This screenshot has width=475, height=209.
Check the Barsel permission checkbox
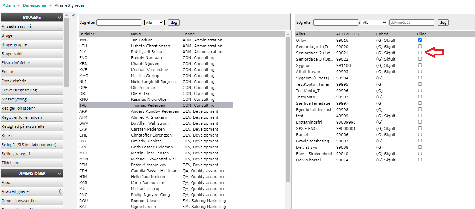click(420, 134)
